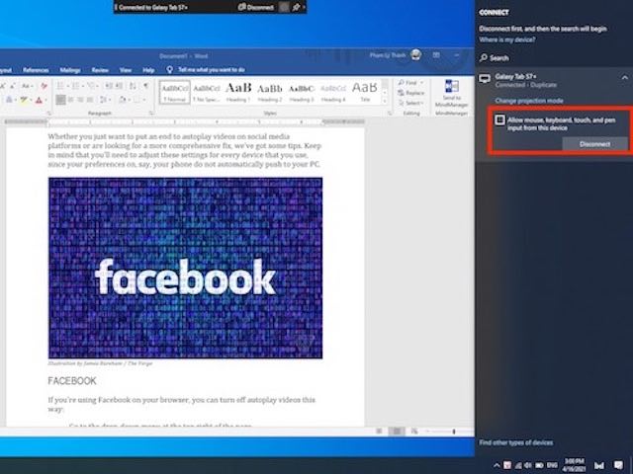Expand the Styles gallery more arrow
Image resolution: width=633 pixels, height=474 pixels.
(385, 101)
